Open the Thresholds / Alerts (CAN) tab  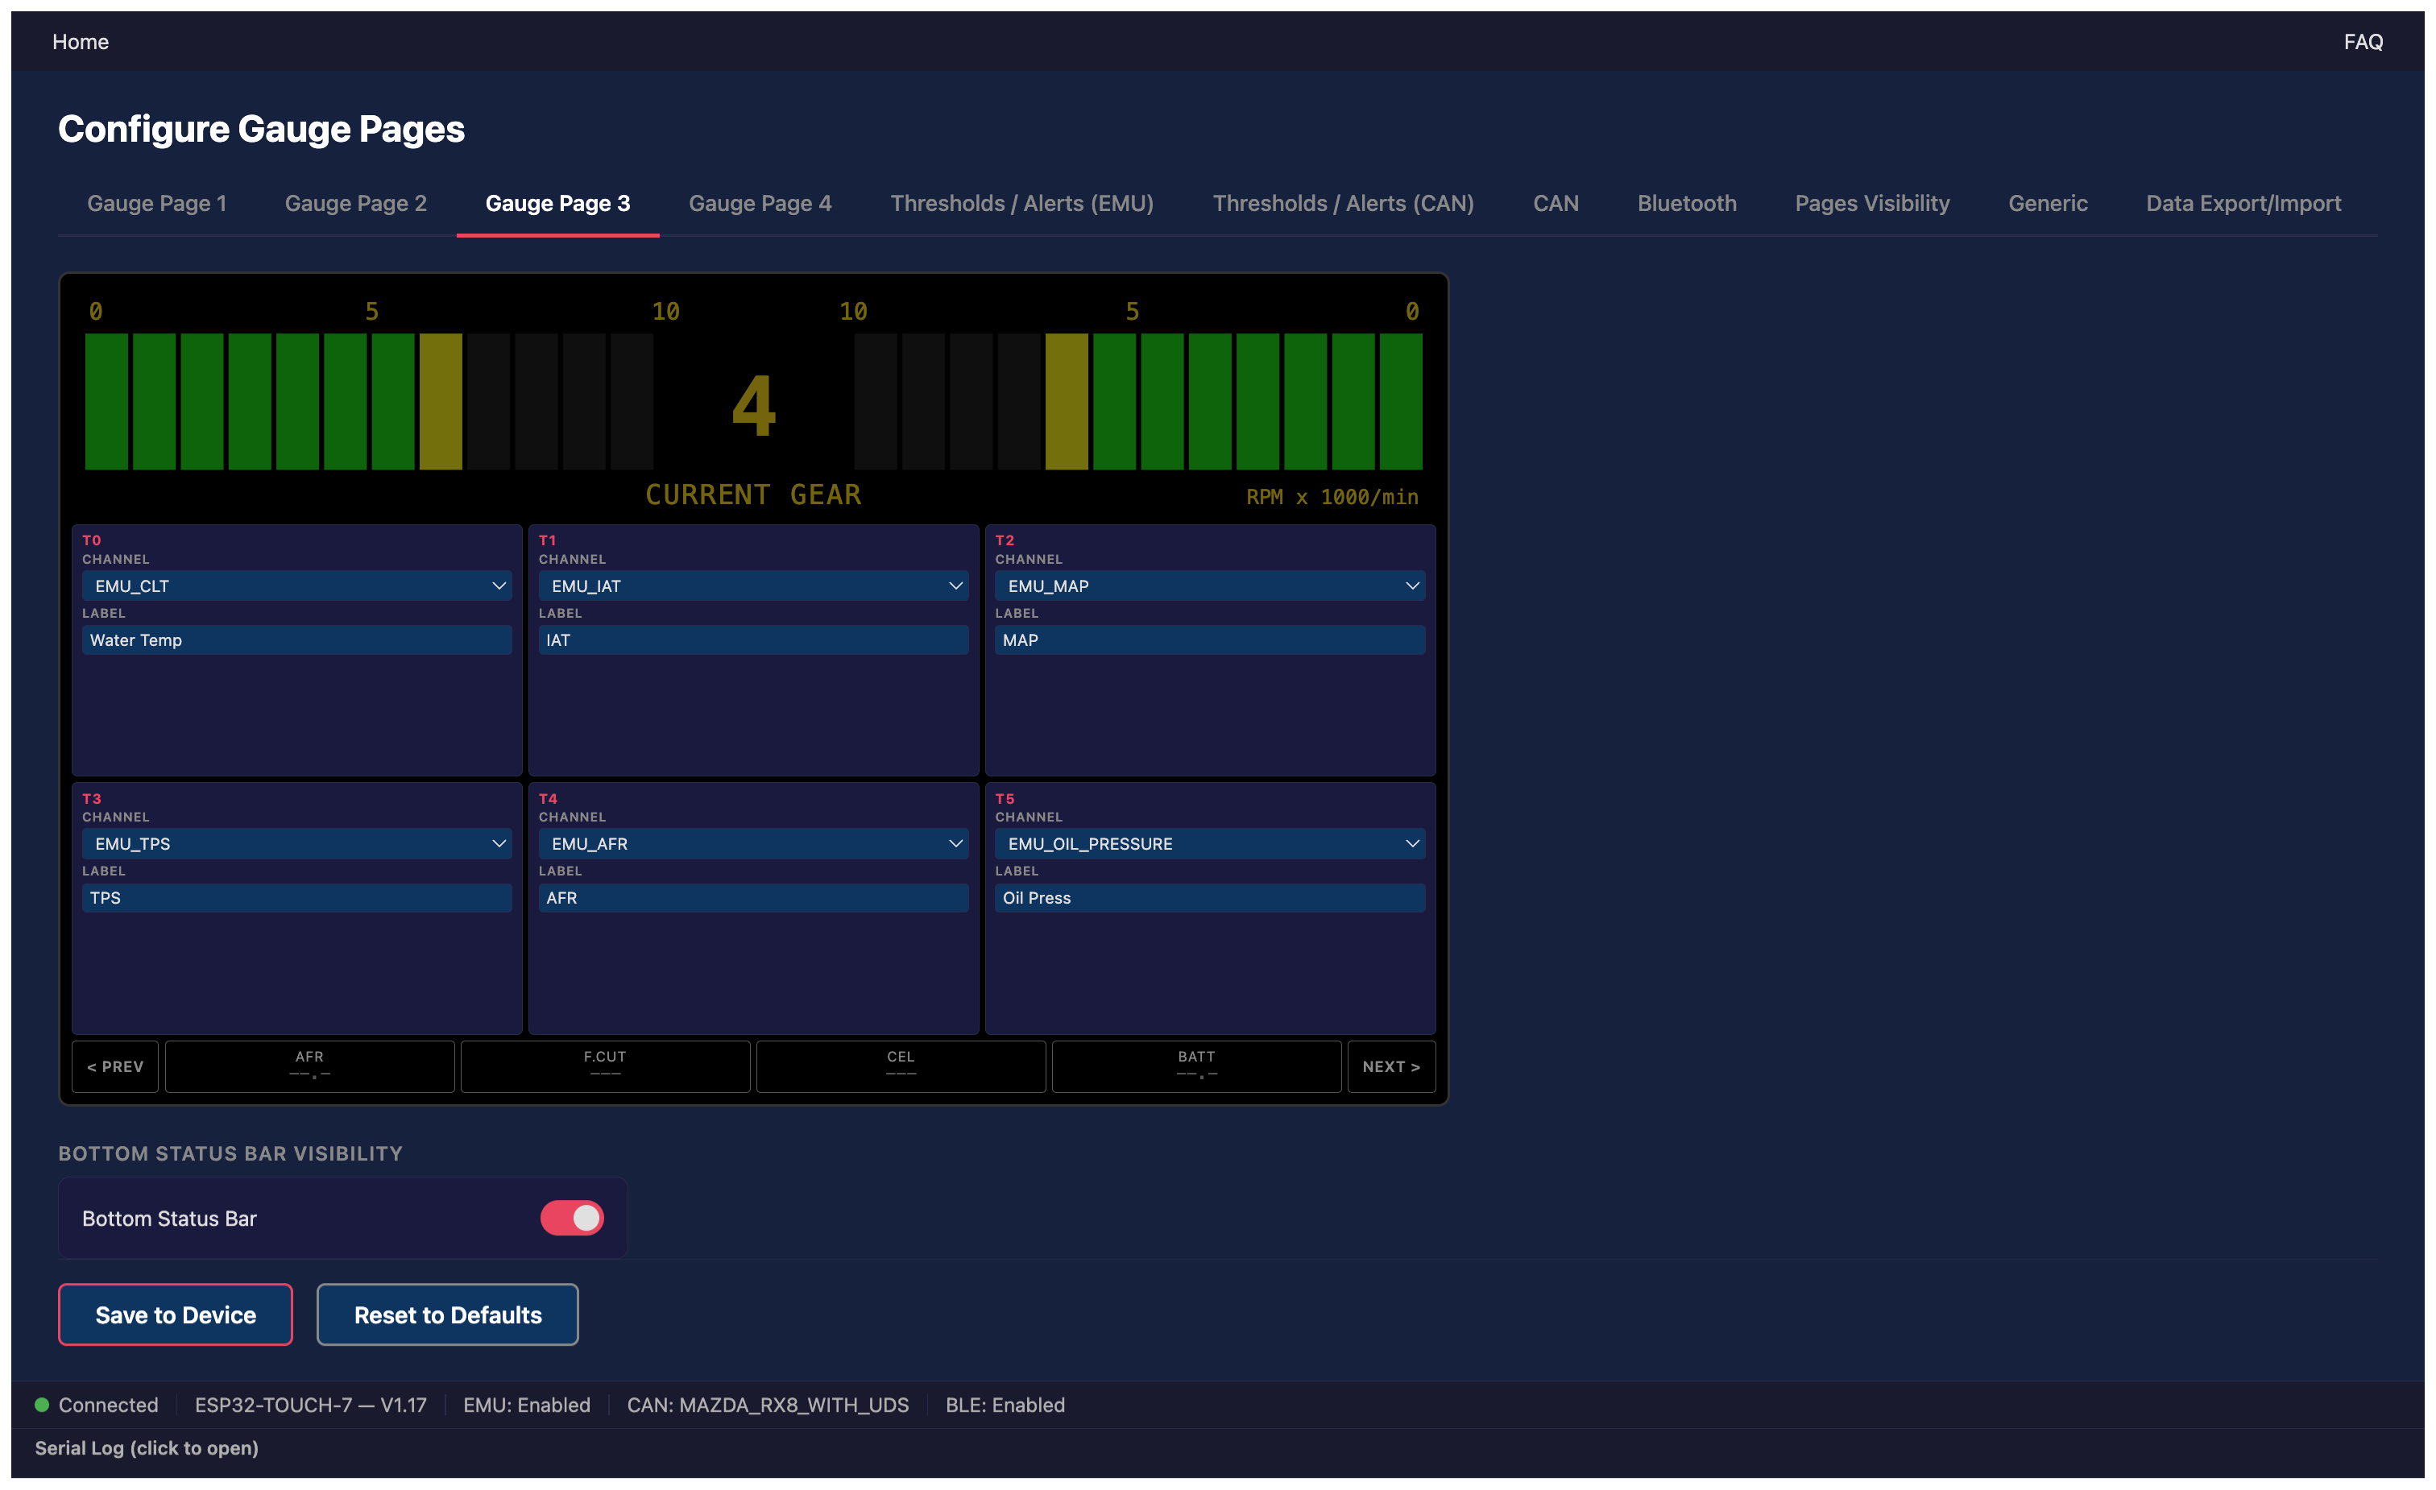coord(1344,203)
